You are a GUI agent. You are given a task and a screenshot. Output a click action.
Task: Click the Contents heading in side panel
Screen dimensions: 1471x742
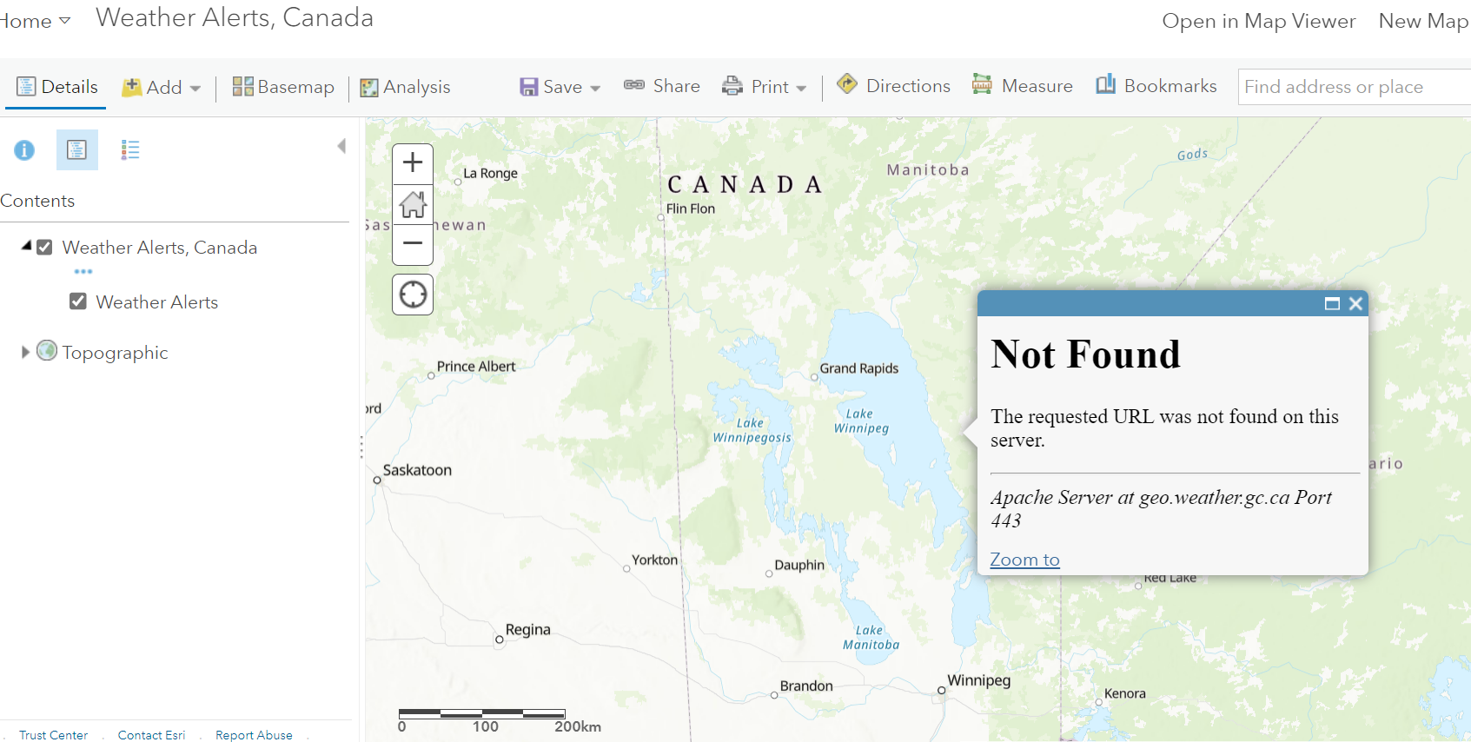[37, 201]
